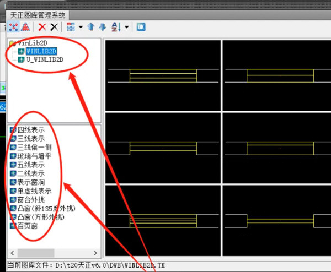Click the A-Z sort icon
Viewport: 331px width, 272px height.
pyautogui.click(x=116, y=27)
